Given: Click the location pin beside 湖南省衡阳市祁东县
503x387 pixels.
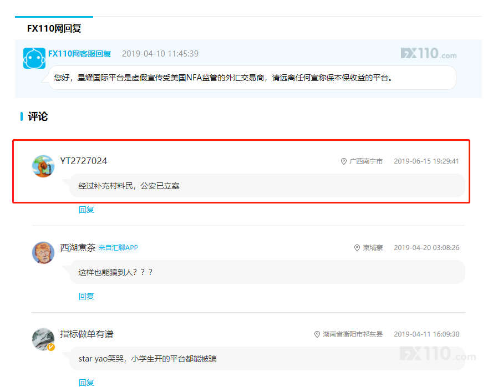Looking at the screenshot, I should pos(317,334).
